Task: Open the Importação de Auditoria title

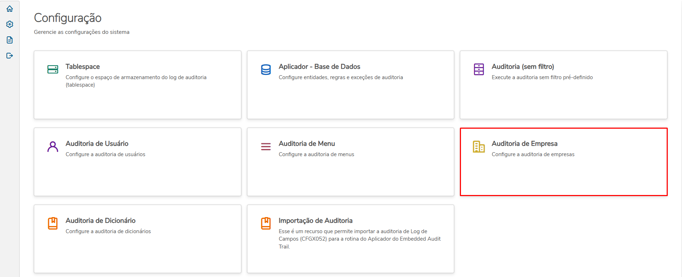Action: pos(316,221)
